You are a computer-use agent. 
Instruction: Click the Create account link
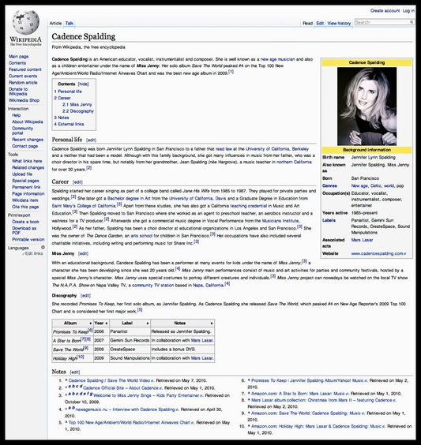385,11
